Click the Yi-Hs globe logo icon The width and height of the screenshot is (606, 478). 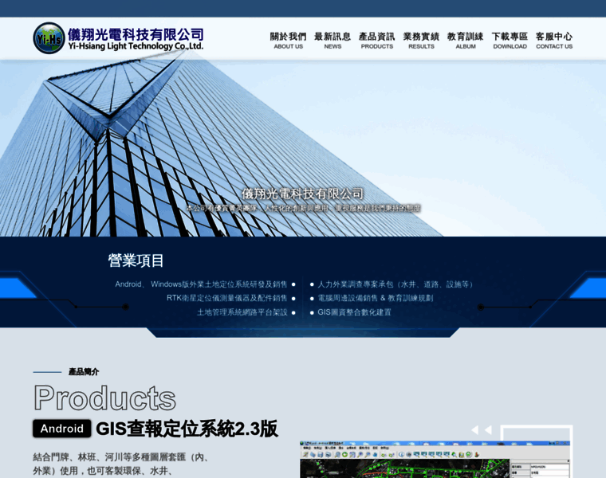tap(49, 37)
